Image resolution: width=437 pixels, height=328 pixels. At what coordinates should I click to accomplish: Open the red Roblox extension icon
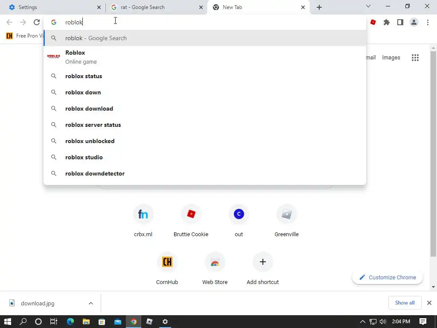[x=373, y=22]
